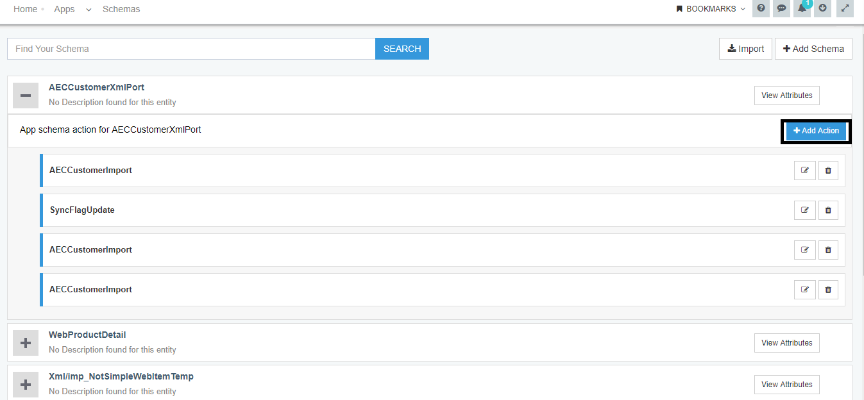Toggle fullscreen with the expand arrows icon
This screenshot has width=864, height=400.
point(845,8)
